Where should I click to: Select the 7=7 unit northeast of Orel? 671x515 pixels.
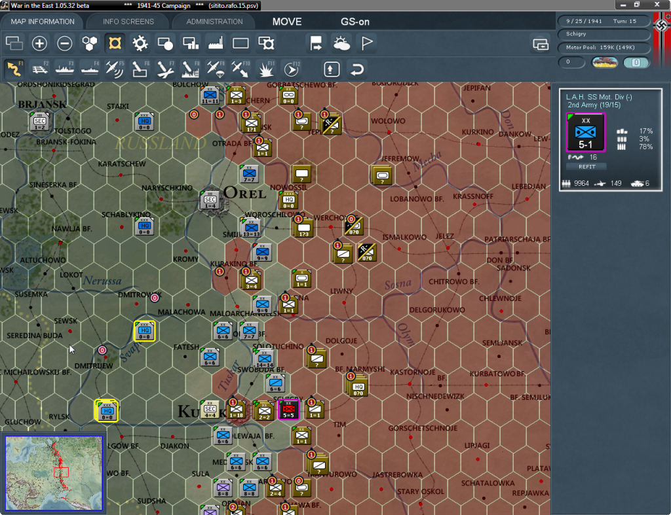[x=250, y=174]
